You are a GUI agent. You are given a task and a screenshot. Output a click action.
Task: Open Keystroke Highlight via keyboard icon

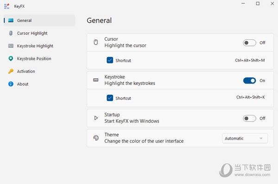pyautogui.click(x=11, y=46)
